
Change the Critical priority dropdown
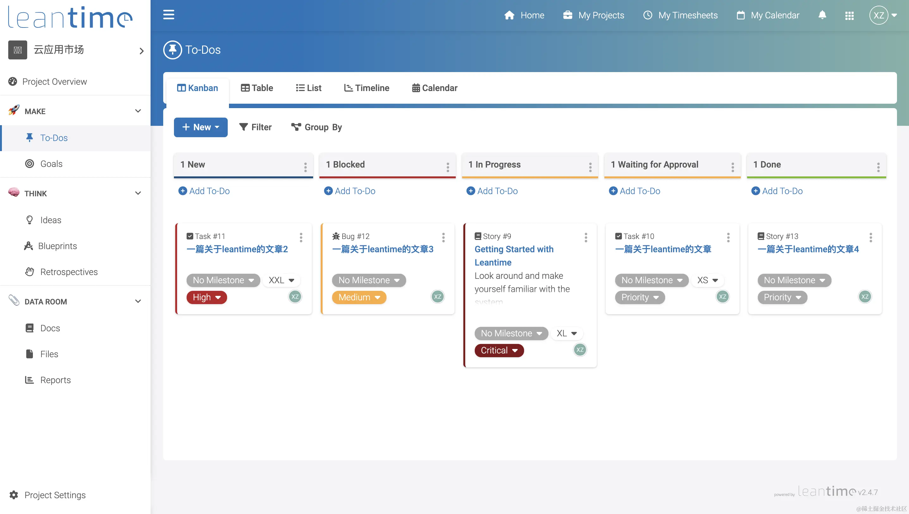click(499, 350)
